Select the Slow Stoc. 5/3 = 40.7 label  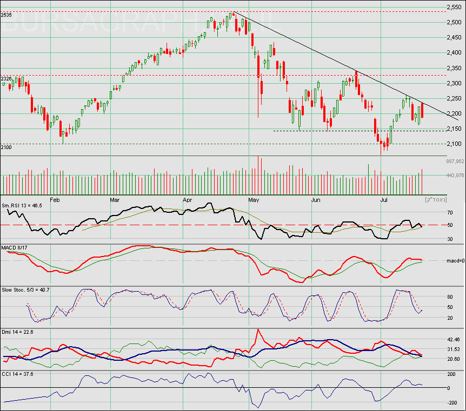pos(25,290)
